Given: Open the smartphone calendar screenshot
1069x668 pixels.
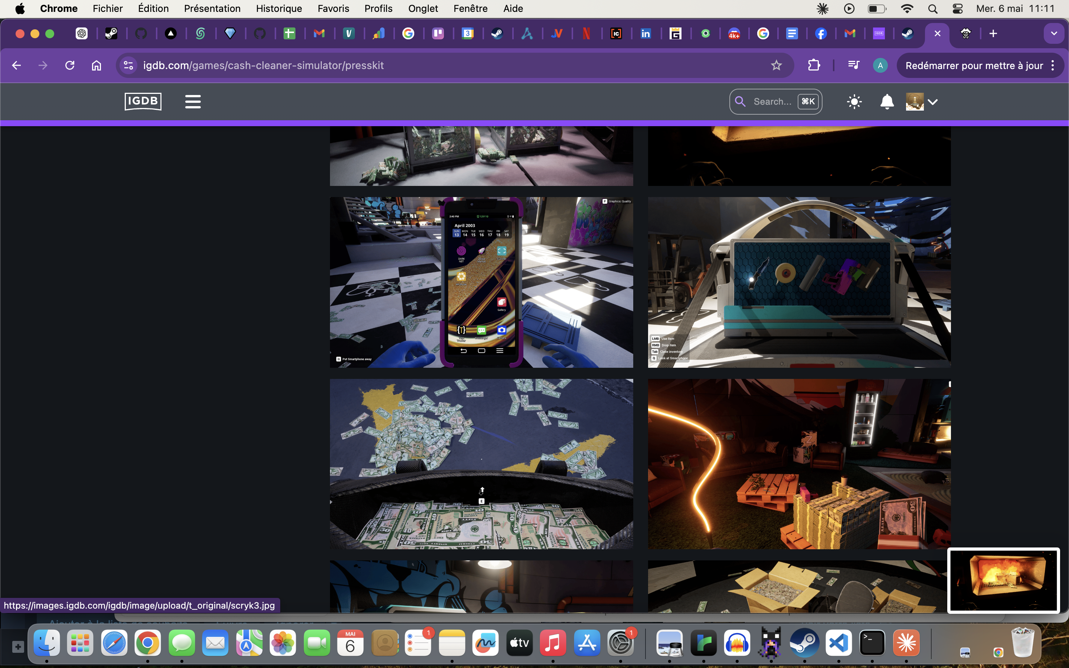Looking at the screenshot, I should [x=481, y=282].
